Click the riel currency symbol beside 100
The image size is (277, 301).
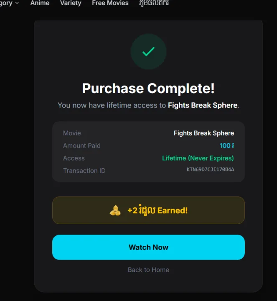pos(233,145)
